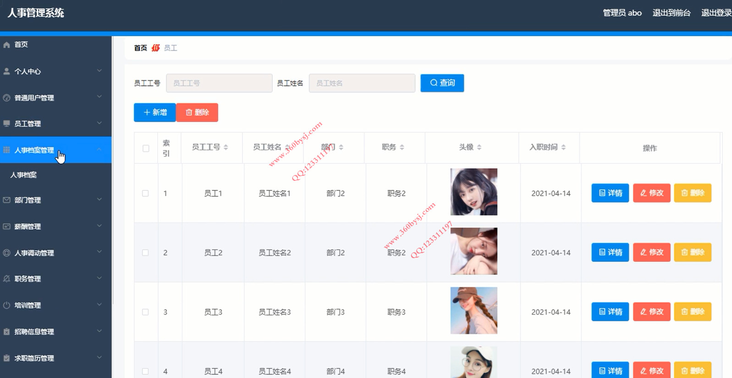Click the icon beside 职务管理
This screenshot has height=378, width=732.
(6, 279)
